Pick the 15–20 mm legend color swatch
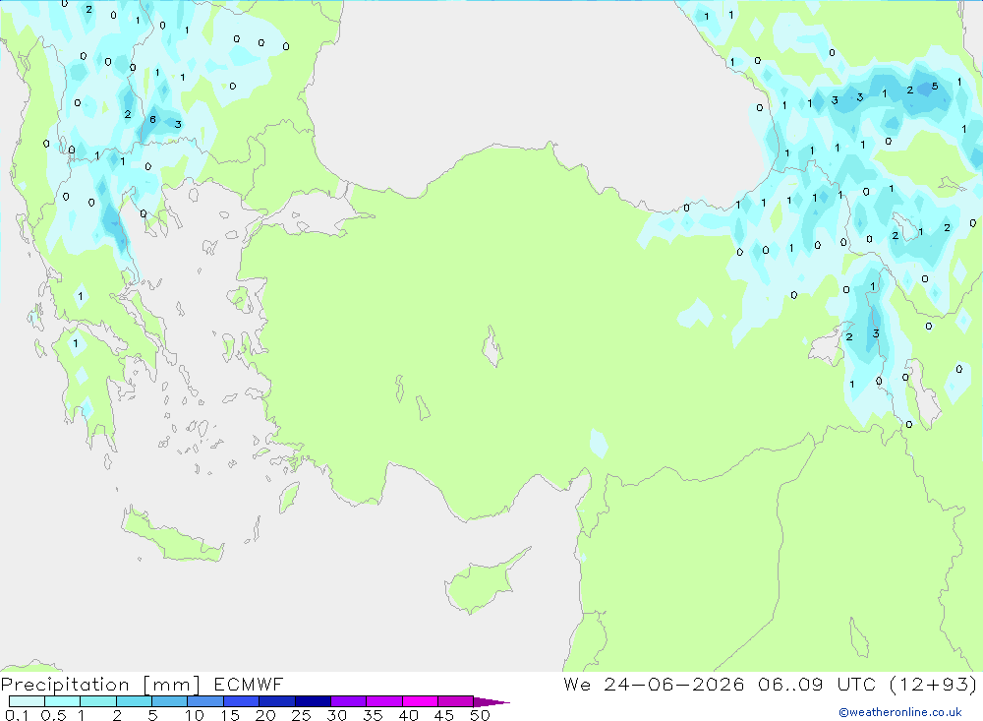This screenshot has height=721, width=983. click(x=241, y=701)
